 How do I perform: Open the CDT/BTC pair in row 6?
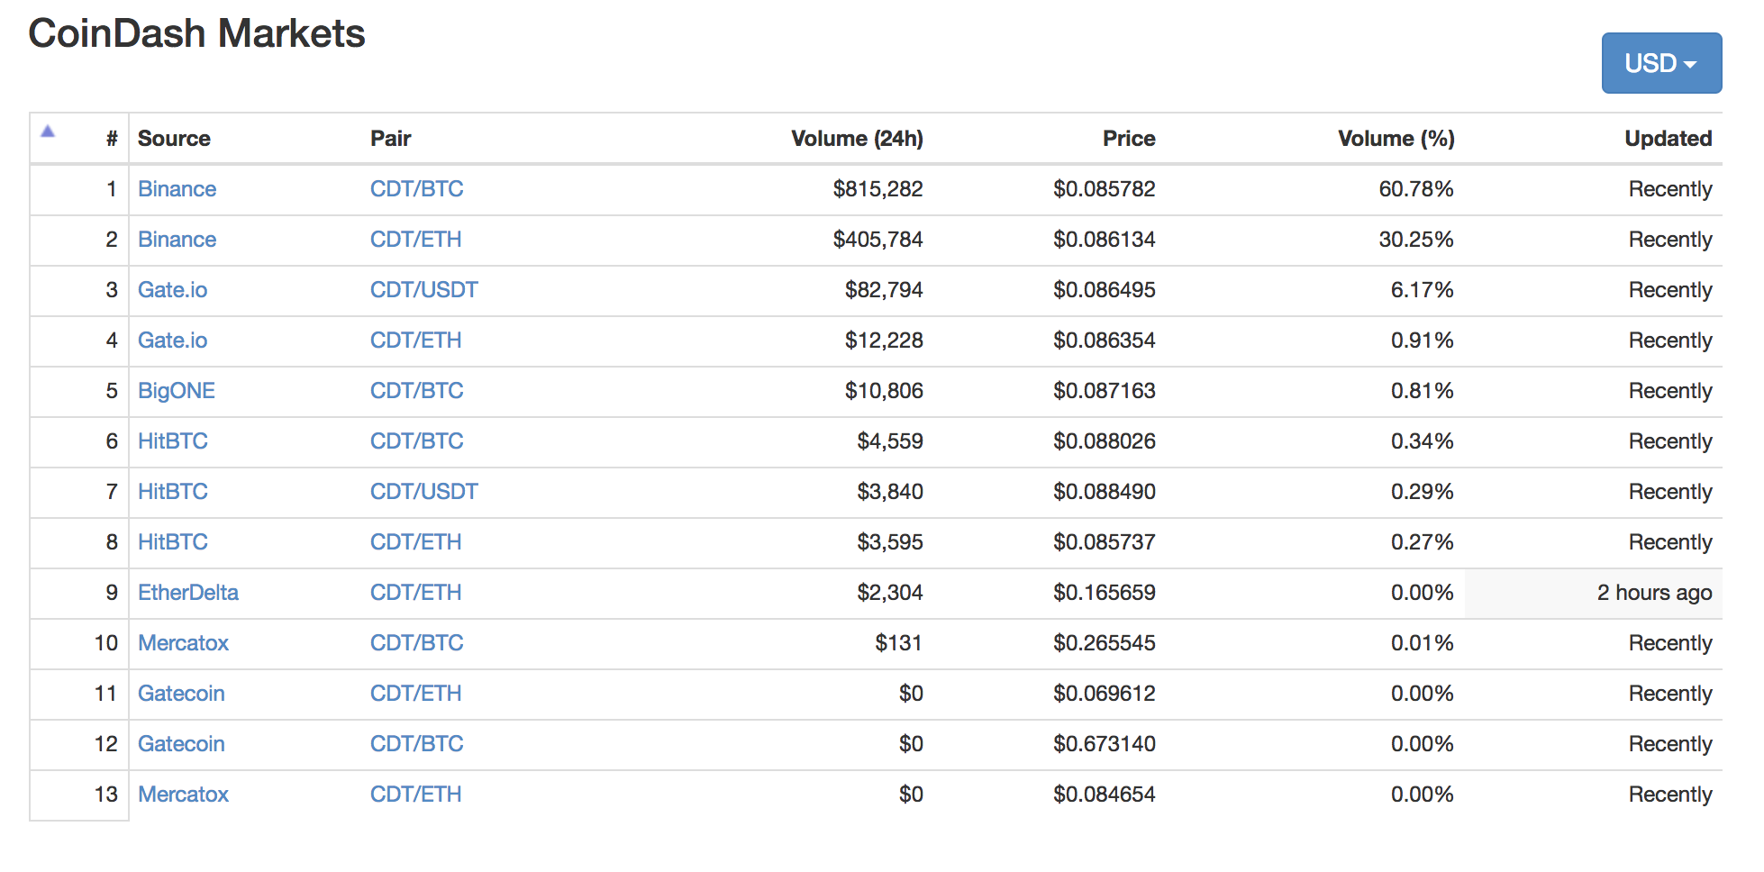416,441
